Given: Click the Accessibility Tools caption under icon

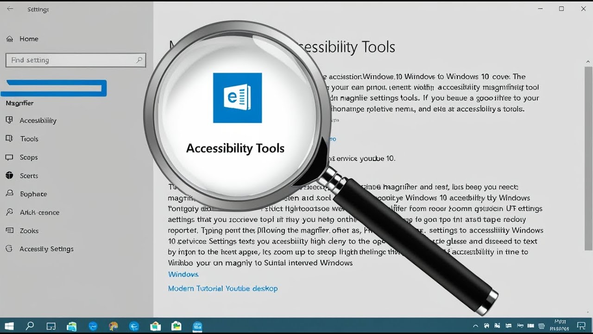Looking at the screenshot, I should (x=235, y=148).
